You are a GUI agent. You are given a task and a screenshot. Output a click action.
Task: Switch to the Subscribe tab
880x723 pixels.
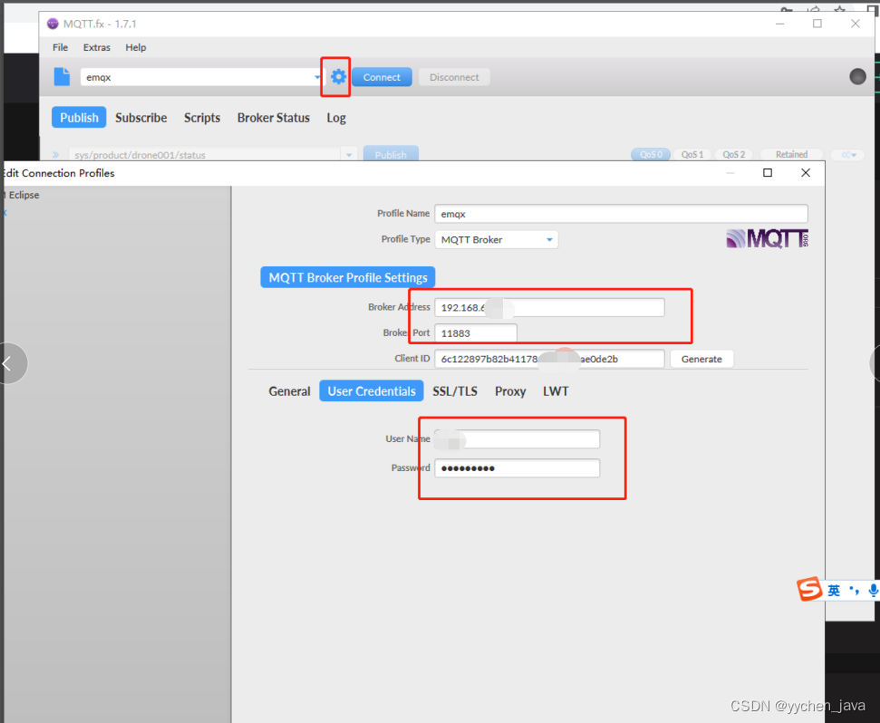140,118
